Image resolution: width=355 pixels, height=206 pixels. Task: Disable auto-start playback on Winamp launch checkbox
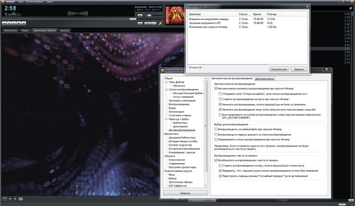point(216,89)
